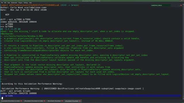Image resolution: width=184 pixels, height=103 pixels.
Task: Click the '+++ b/TODO' line
Action: pos(7,27)
